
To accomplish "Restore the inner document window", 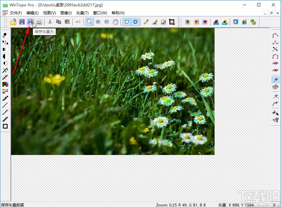I will click(x=271, y=13).
